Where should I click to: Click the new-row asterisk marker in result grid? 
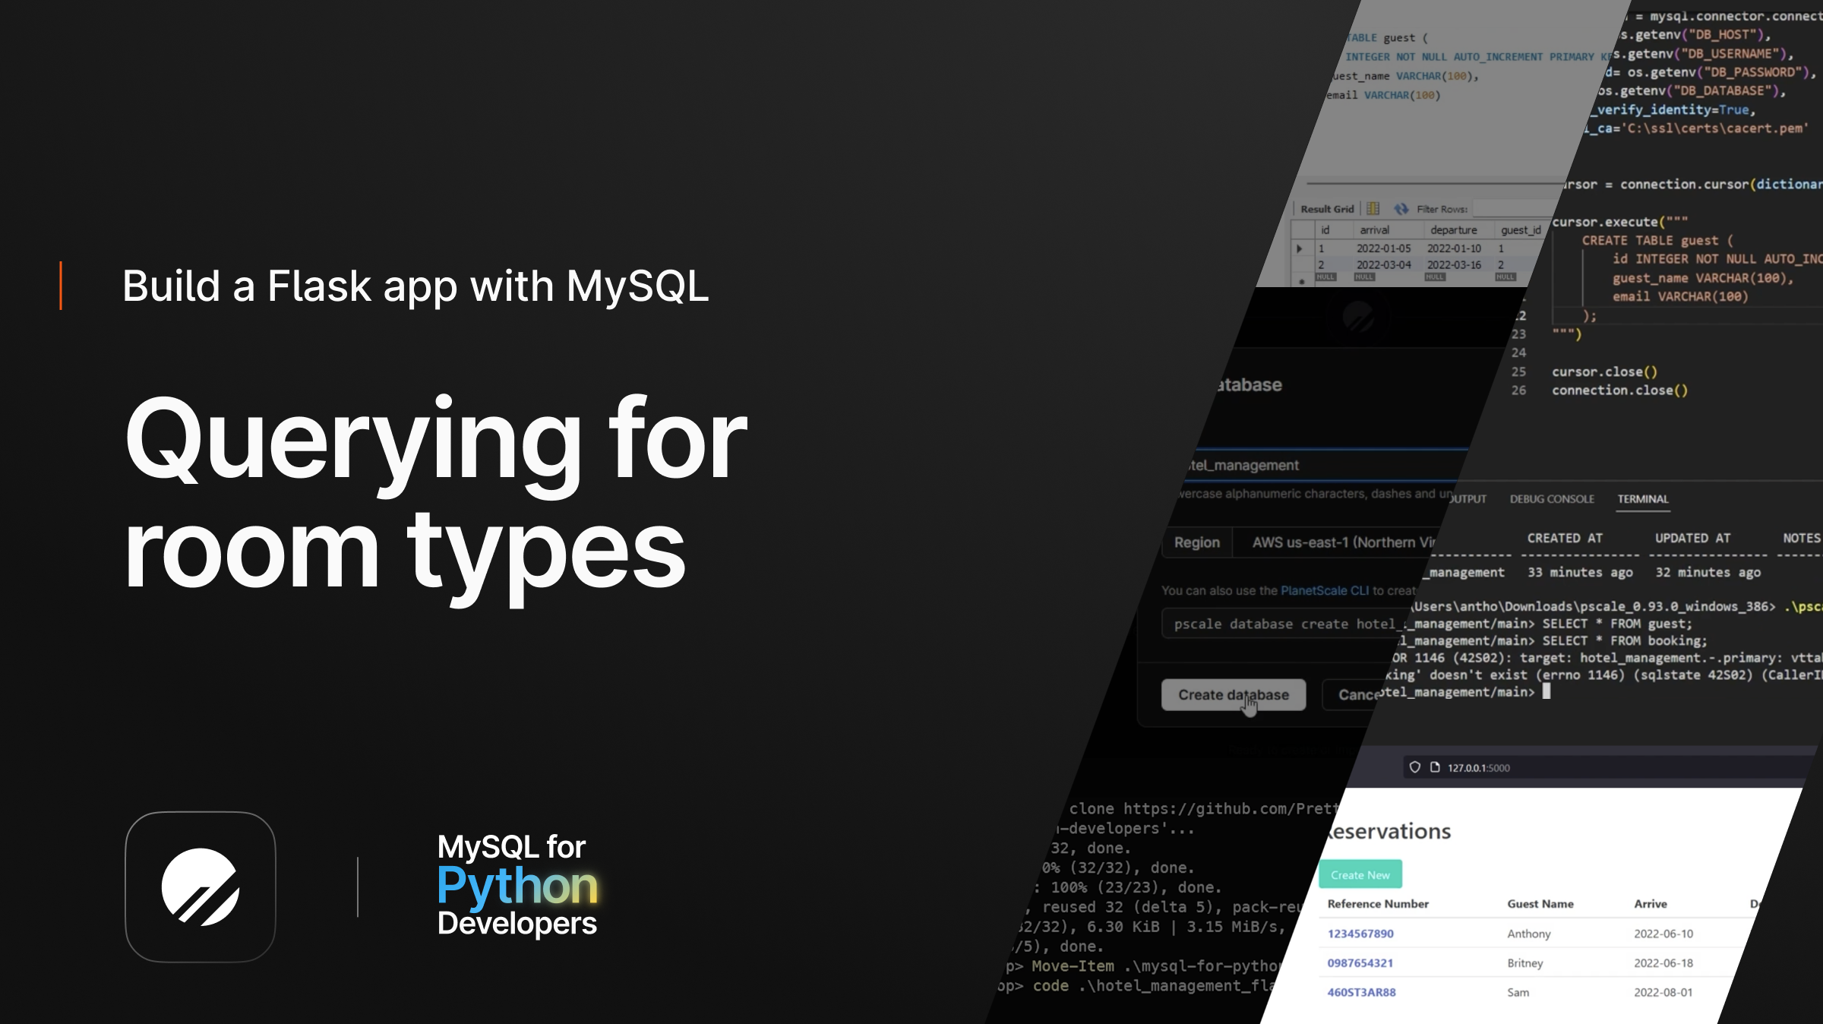1302,280
